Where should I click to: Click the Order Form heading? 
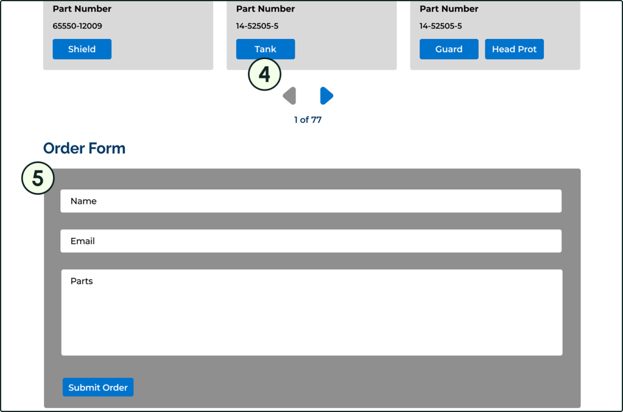84,148
